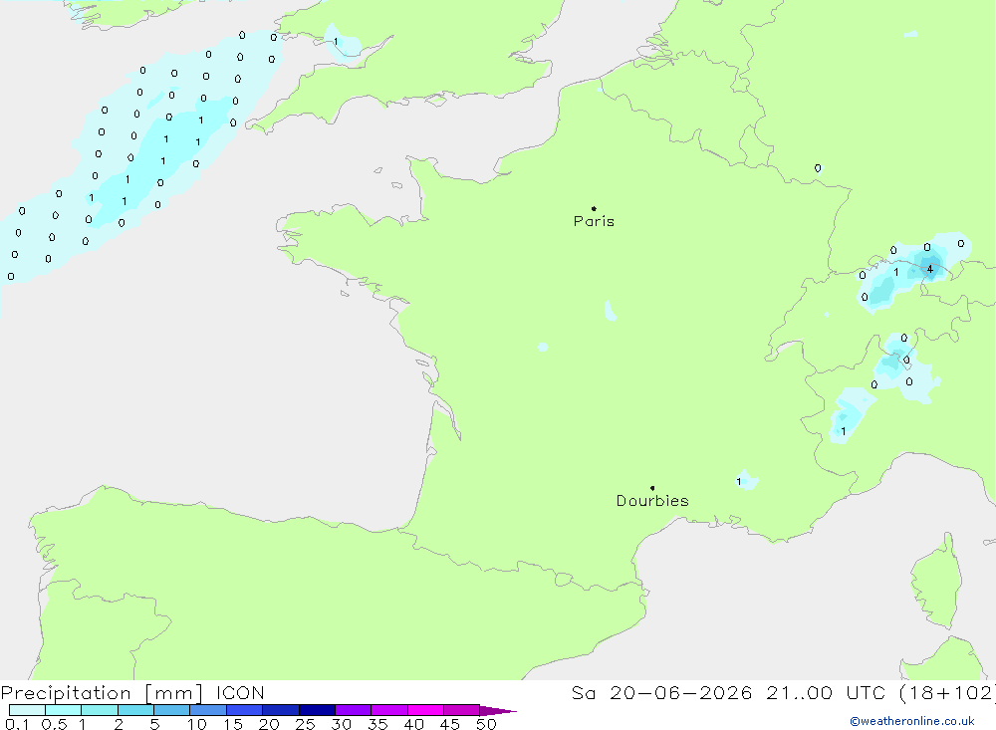The image size is (996, 730).
Task: Select the 25–30 mm legend swatch
Action: 317,710
